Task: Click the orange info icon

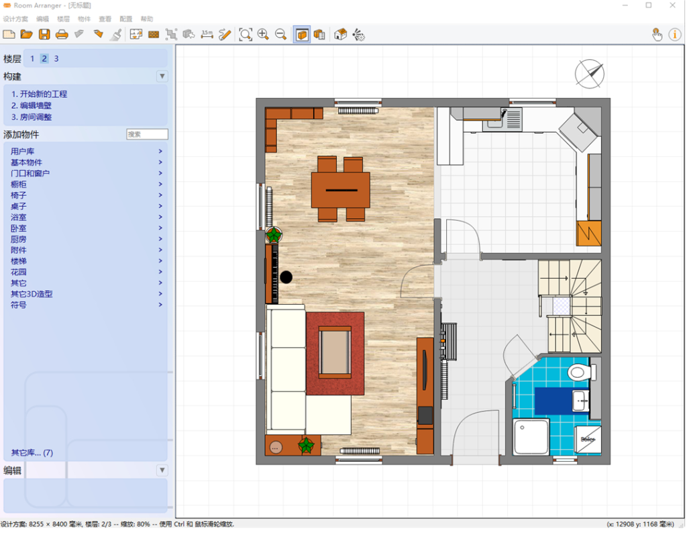Action: coord(675,35)
